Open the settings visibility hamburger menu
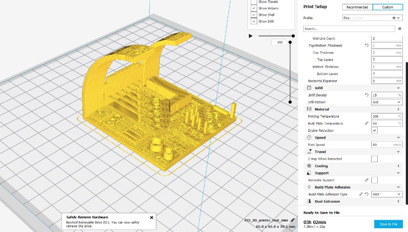The width and height of the screenshot is (408, 232). 400,29
